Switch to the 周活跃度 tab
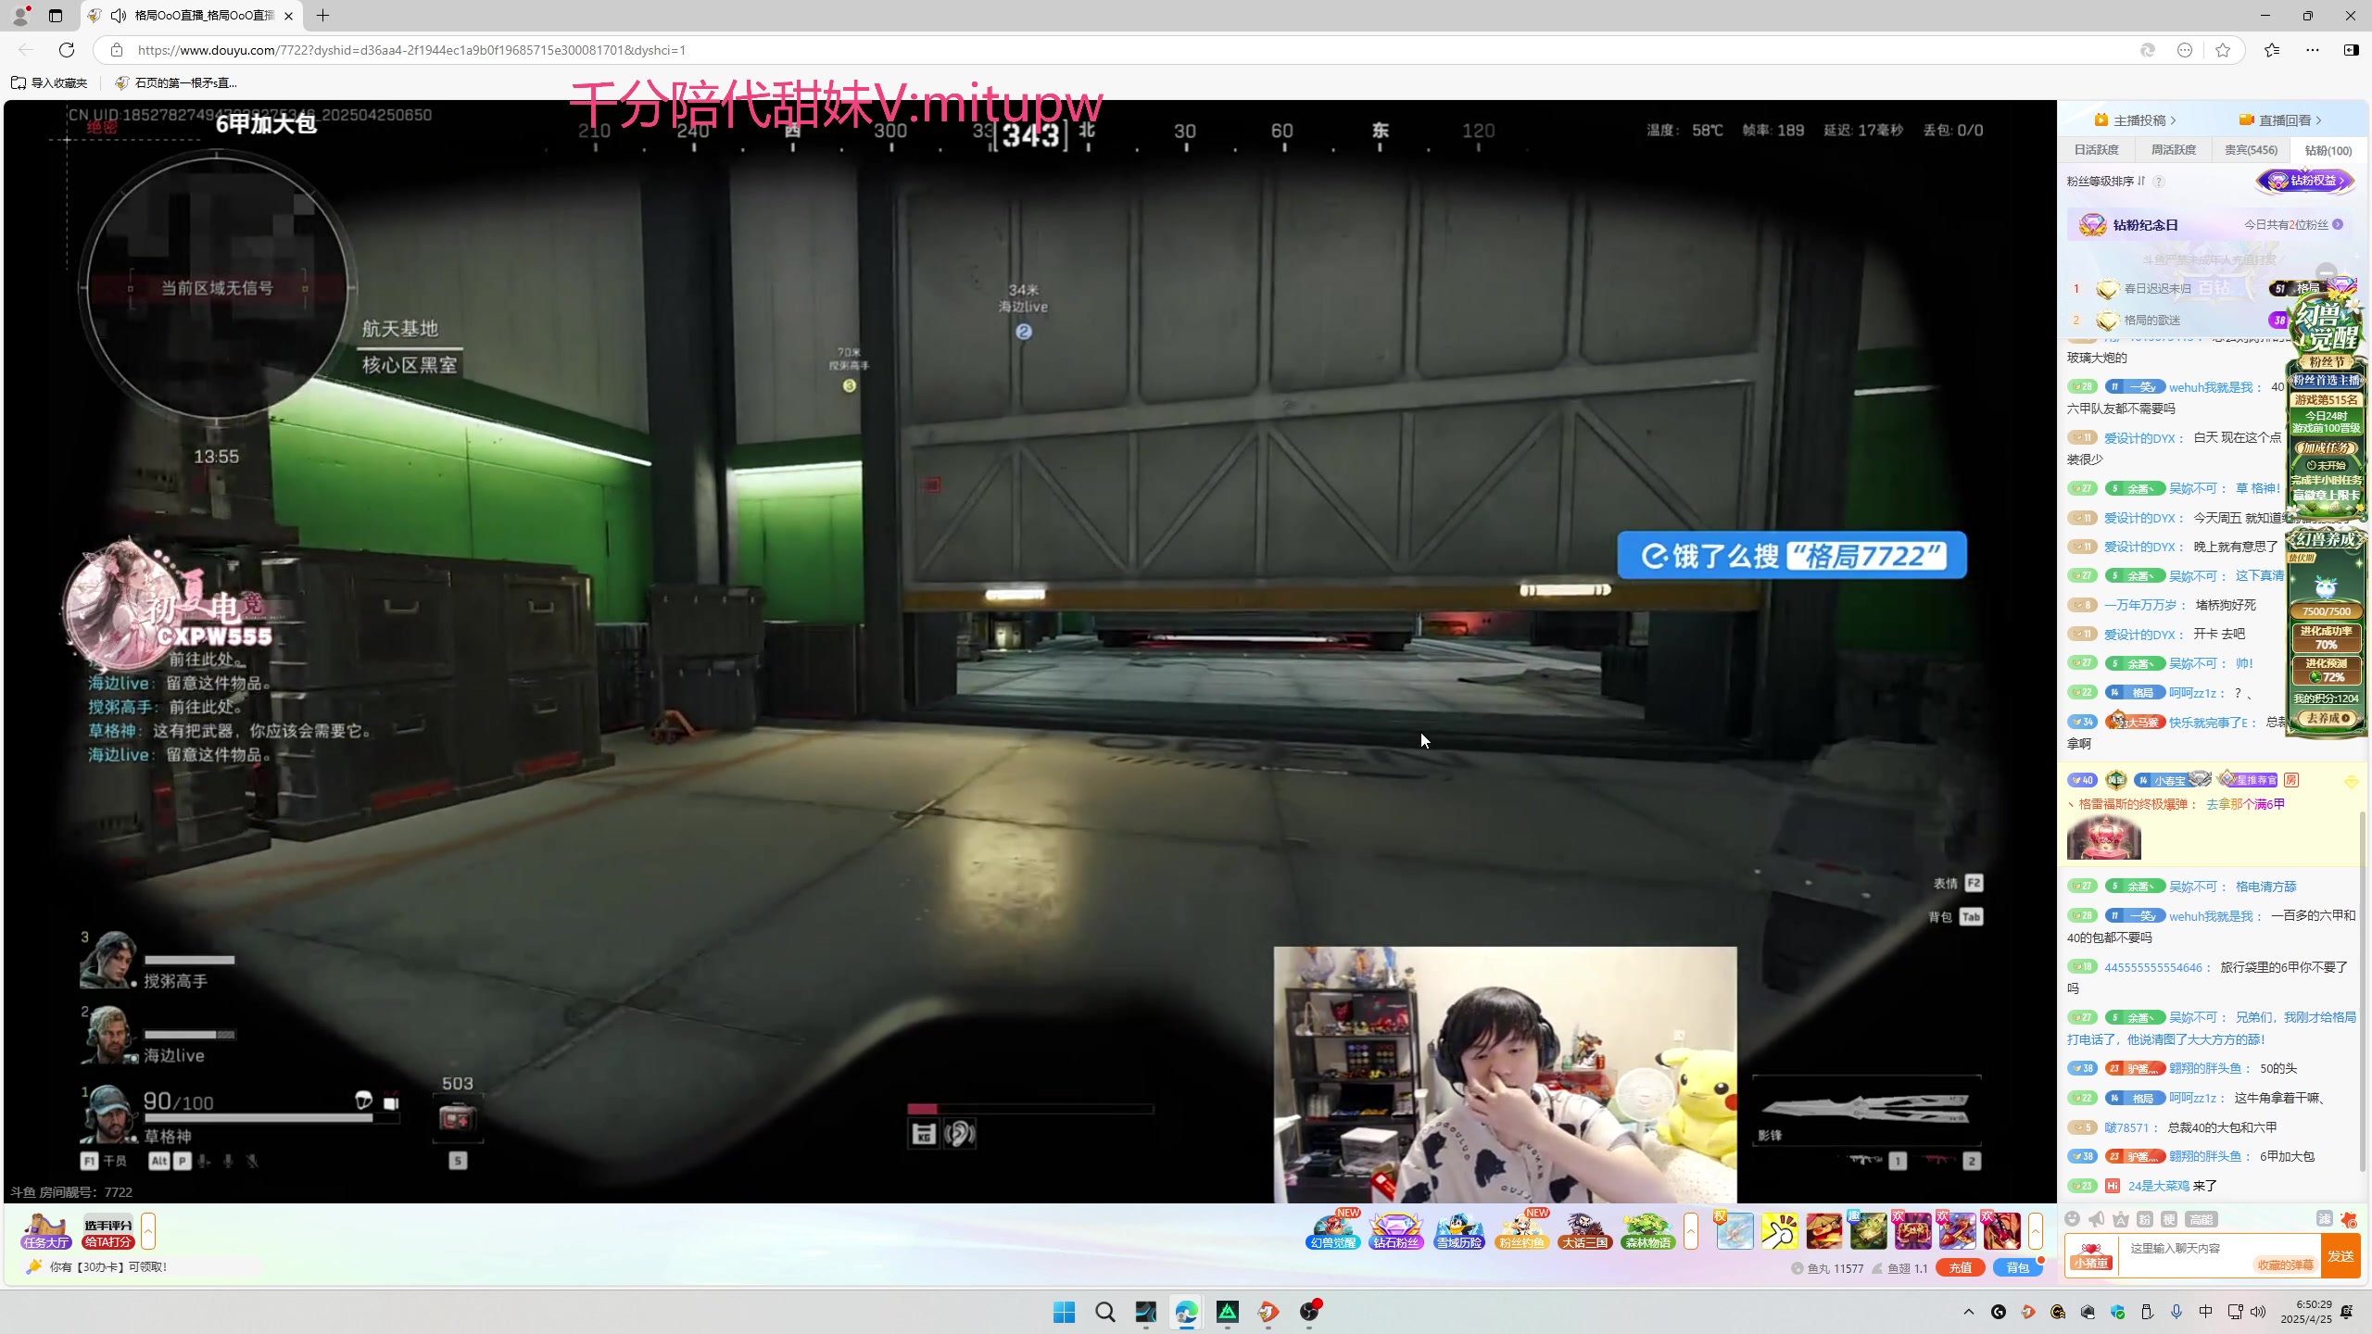This screenshot has height=1334, width=2372. (2173, 150)
